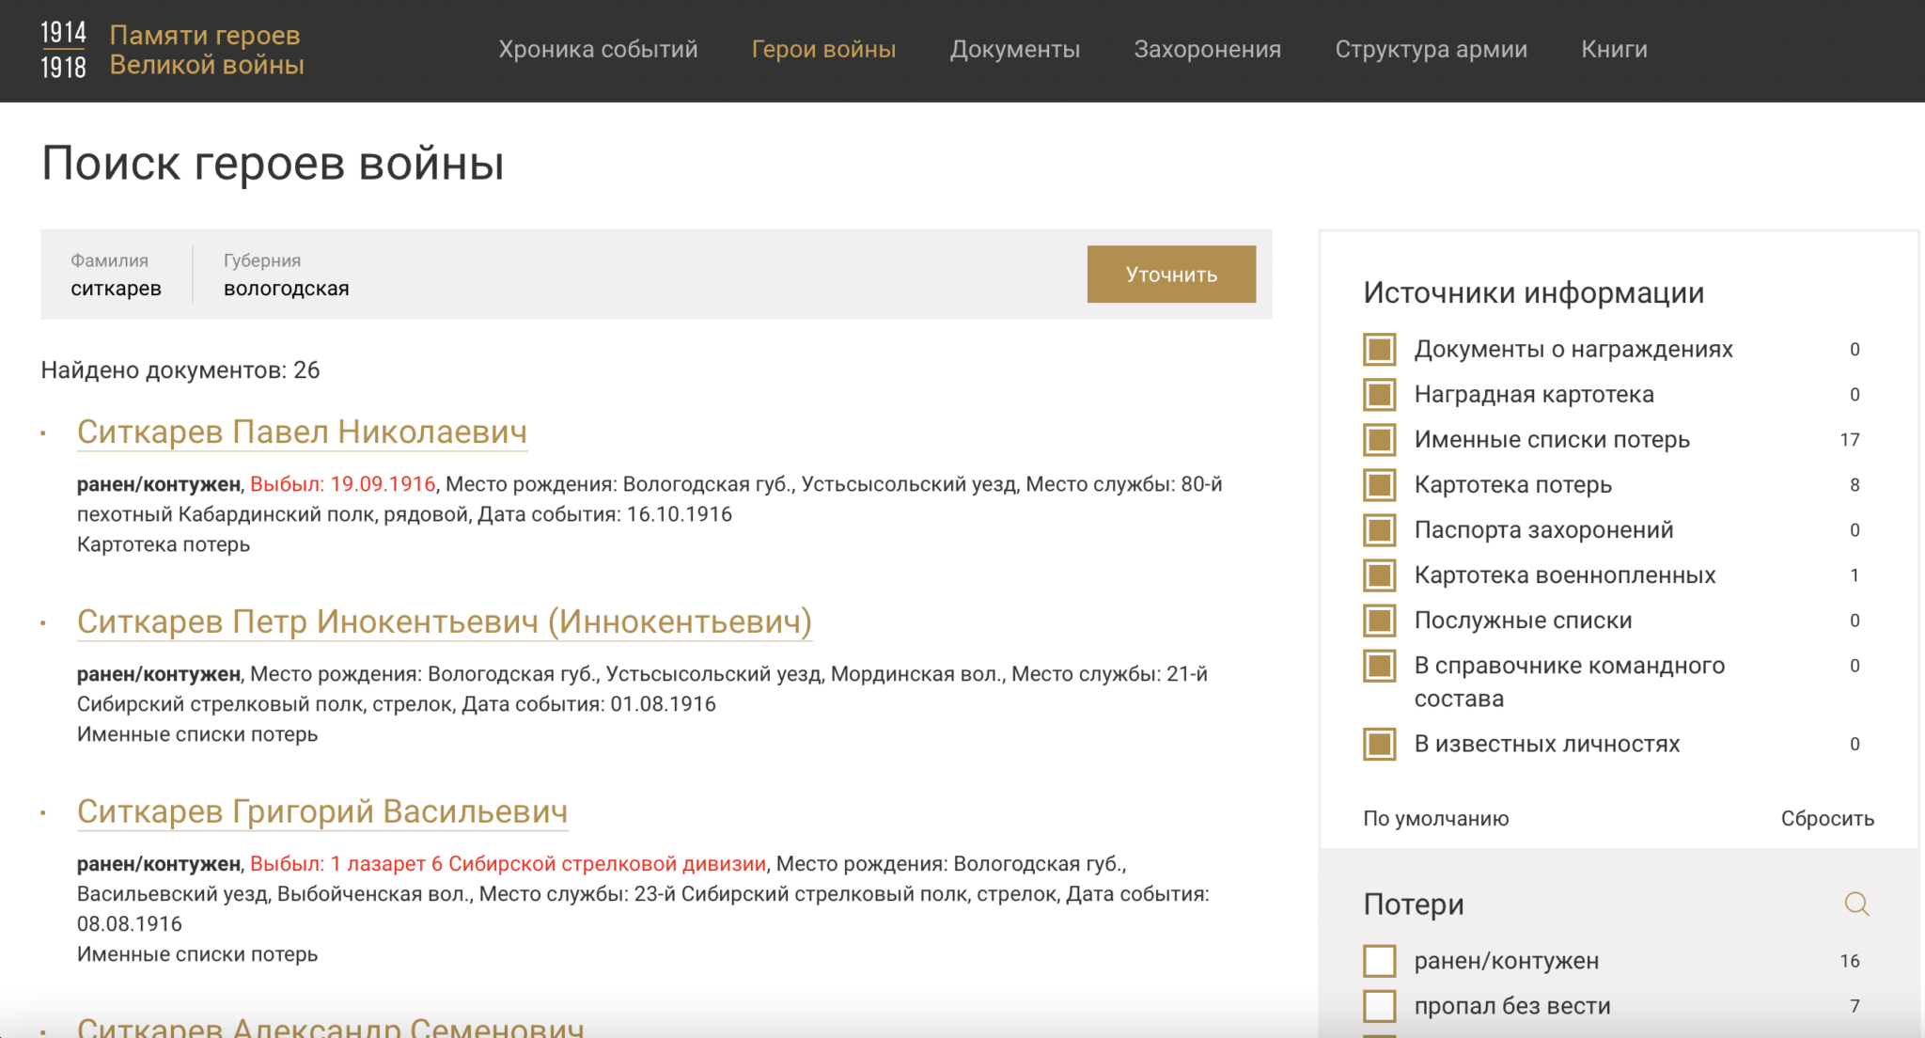This screenshot has width=1925, height=1038.
Task: Uncheck Паспорта захоронений checkbox
Action: (x=1379, y=529)
